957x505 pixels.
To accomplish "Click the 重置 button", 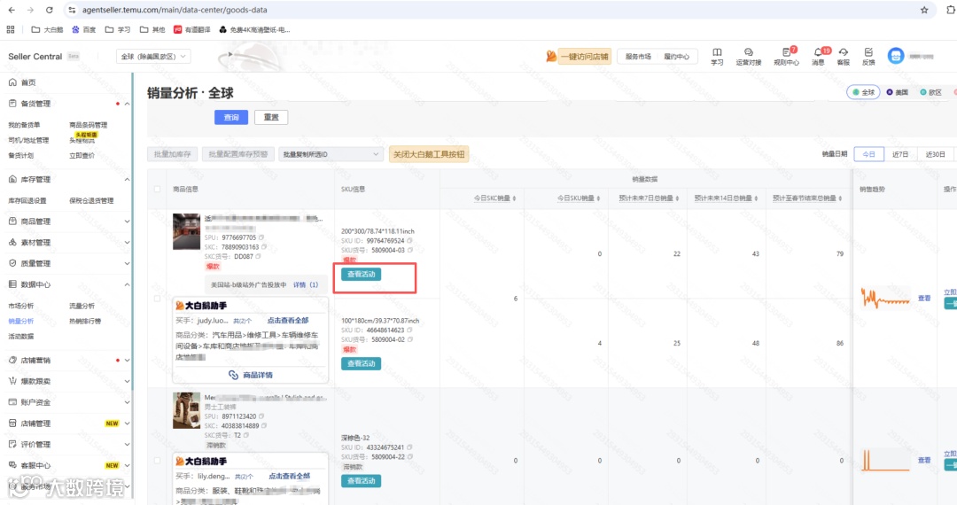I will (271, 117).
